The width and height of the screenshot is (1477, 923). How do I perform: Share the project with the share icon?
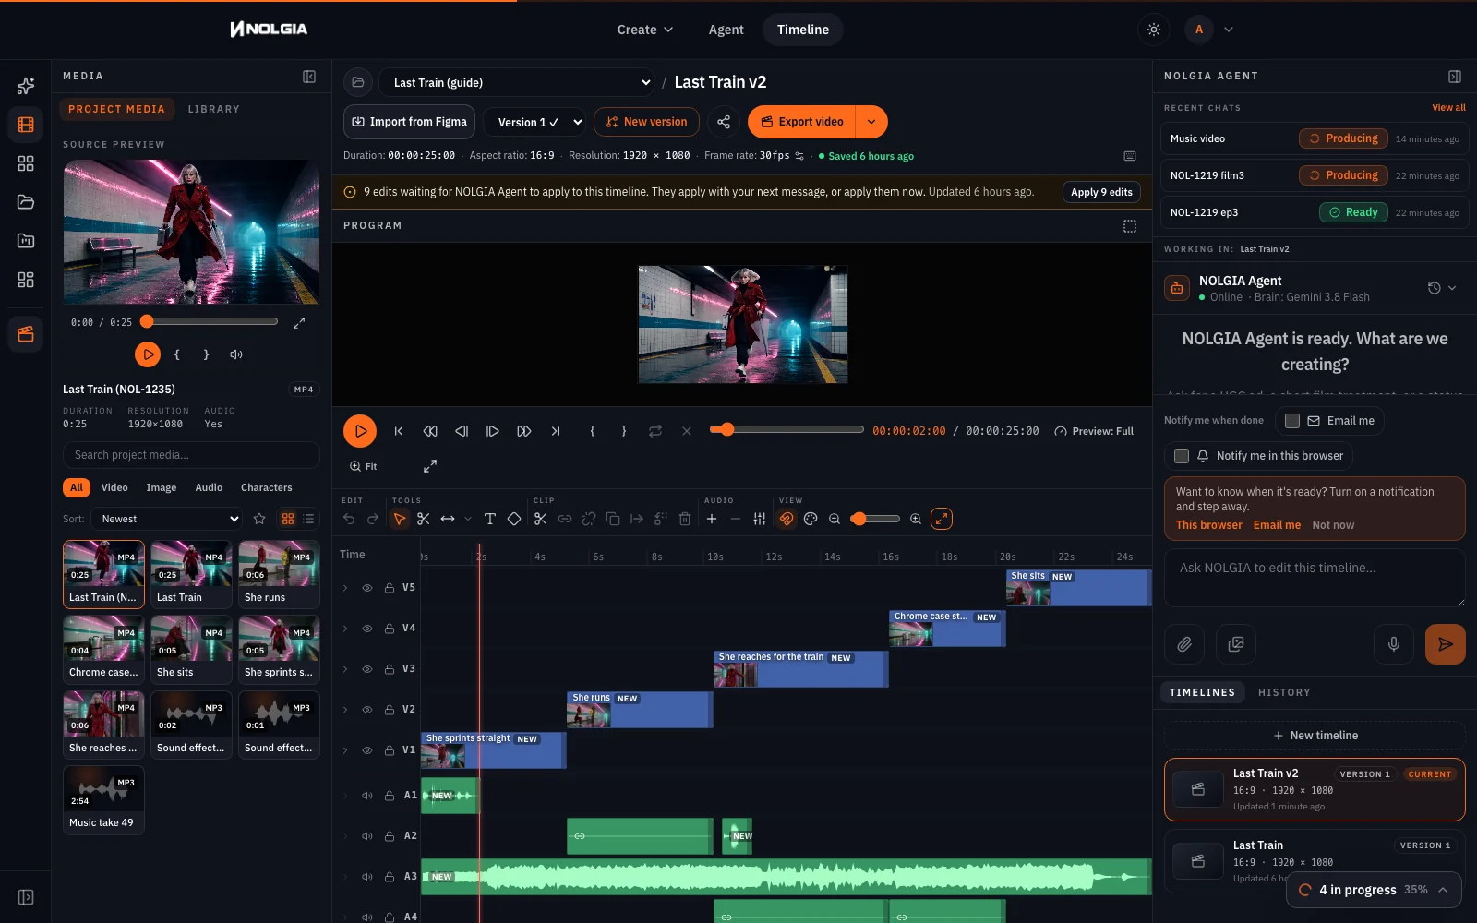pyautogui.click(x=724, y=122)
